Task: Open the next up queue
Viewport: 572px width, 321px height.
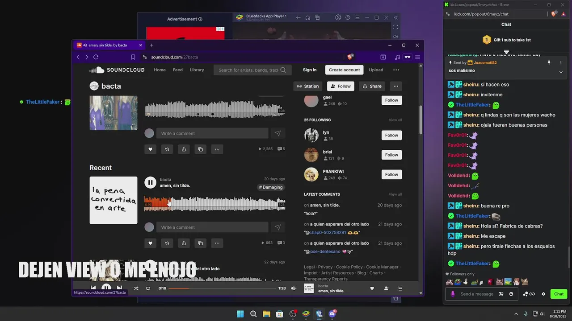Action: pyautogui.click(x=400, y=288)
